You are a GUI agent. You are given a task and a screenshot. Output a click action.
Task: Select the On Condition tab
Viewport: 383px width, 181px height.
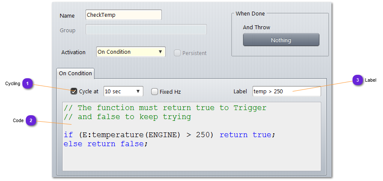point(75,73)
